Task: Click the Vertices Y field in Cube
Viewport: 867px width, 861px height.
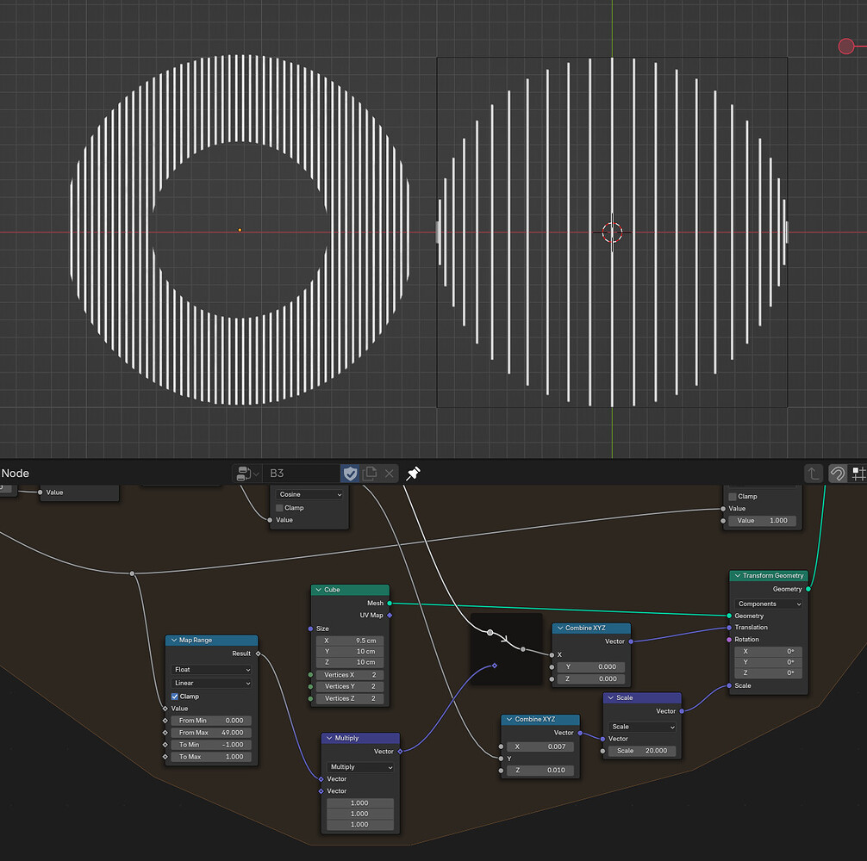Action: pyautogui.click(x=350, y=686)
